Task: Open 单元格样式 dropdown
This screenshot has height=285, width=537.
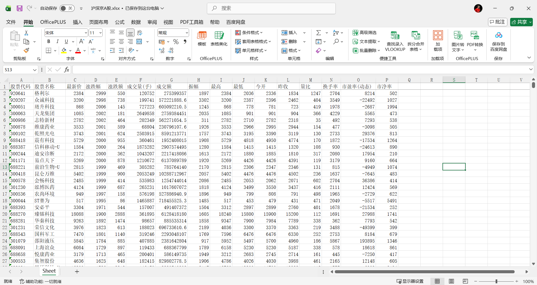Action: click(251, 51)
